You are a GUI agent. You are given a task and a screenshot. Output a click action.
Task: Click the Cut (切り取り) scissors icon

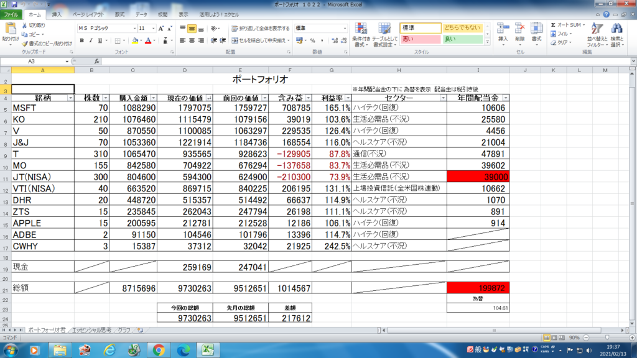click(24, 25)
